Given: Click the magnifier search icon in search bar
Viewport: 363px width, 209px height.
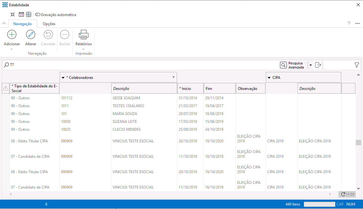Looking at the screenshot, I should (x=7, y=65).
